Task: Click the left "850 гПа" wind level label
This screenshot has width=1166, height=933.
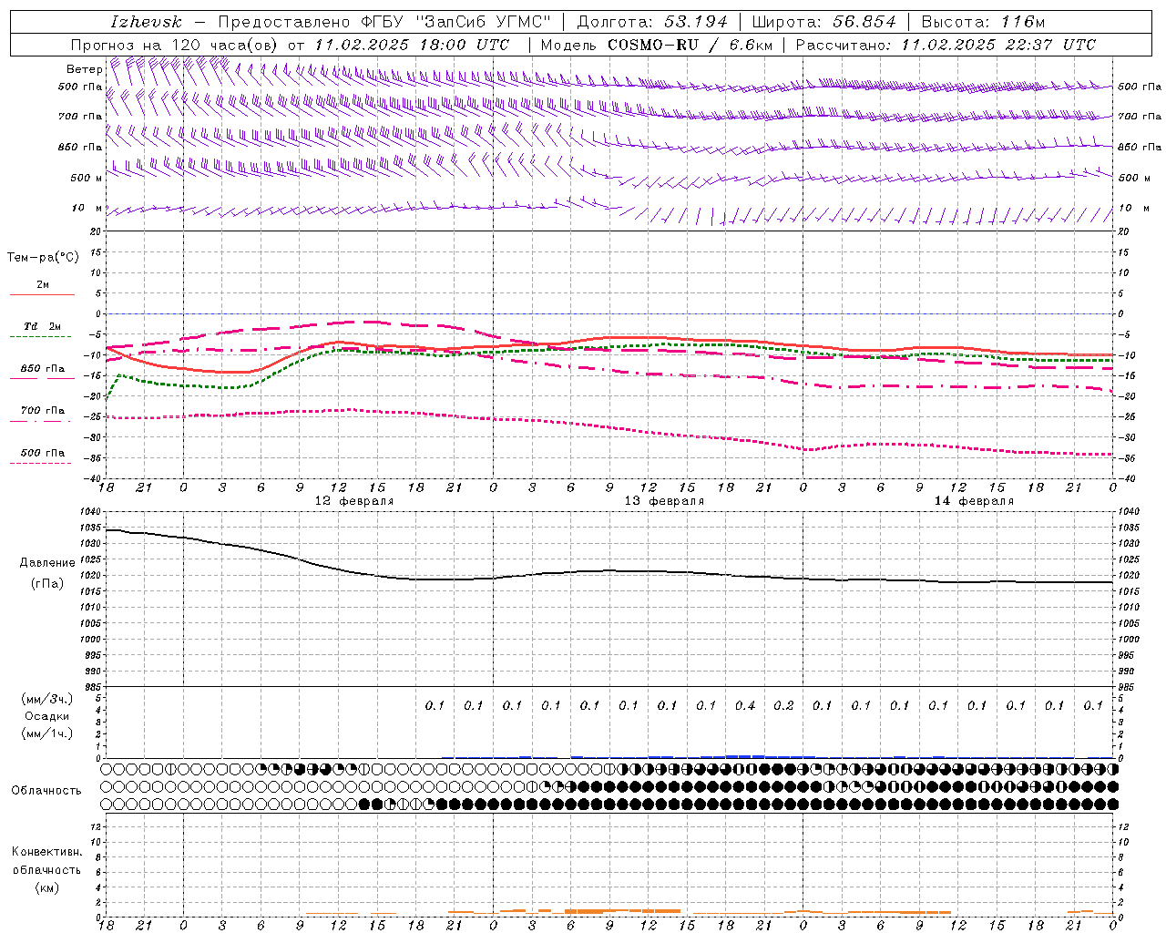Action: click(x=80, y=148)
